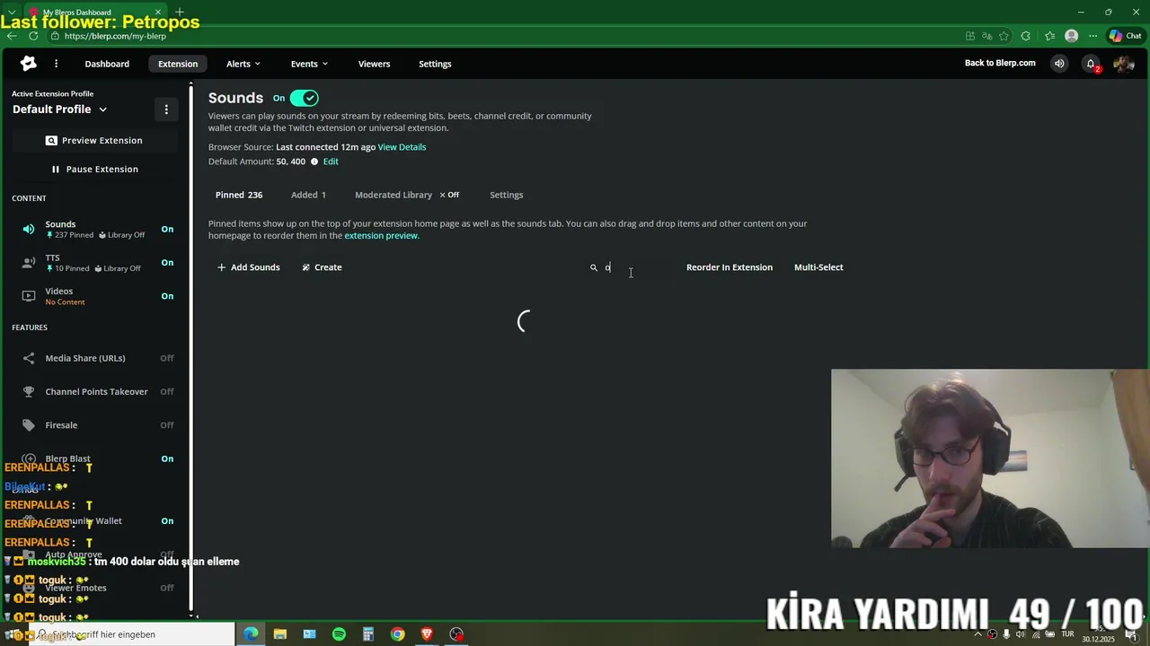The width and height of the screenshot is (1150, 646).
Task: Open the View Details link
Action: (x=402, y=147)
